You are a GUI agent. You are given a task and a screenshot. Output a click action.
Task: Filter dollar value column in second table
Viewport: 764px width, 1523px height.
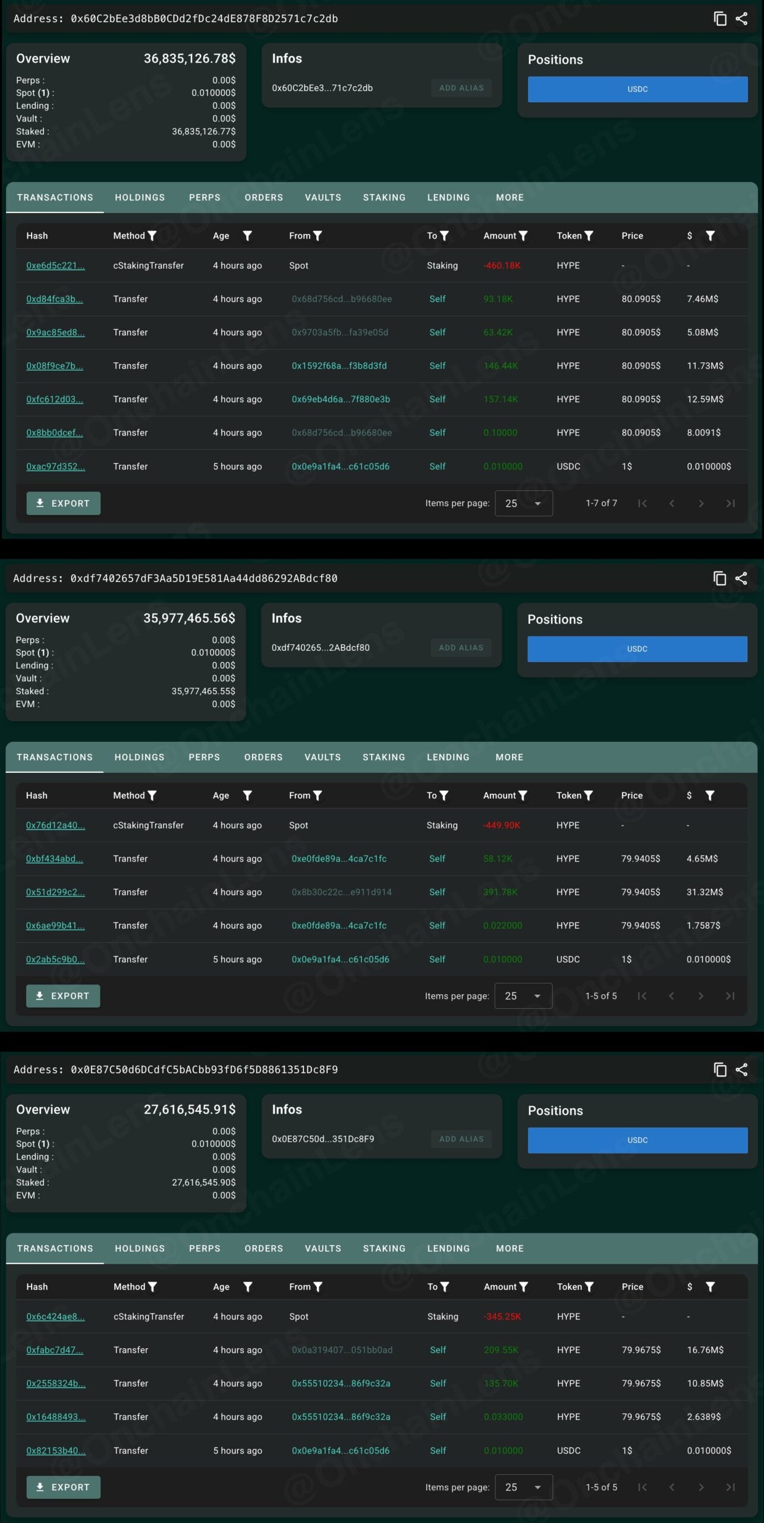tap(709, 795)
